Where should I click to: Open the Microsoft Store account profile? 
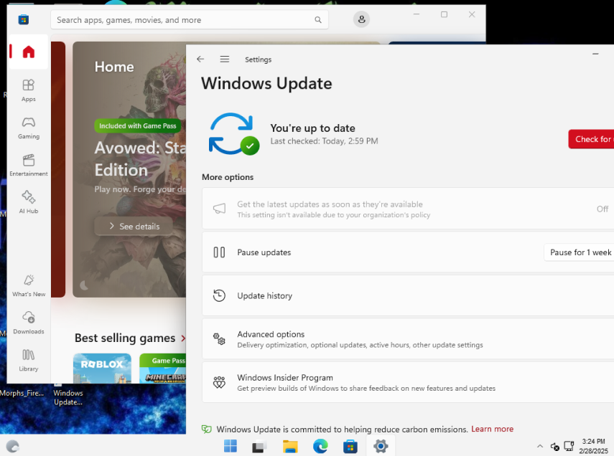coord(361,19)
